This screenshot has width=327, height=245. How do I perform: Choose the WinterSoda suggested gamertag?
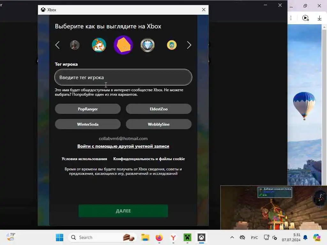88,124
